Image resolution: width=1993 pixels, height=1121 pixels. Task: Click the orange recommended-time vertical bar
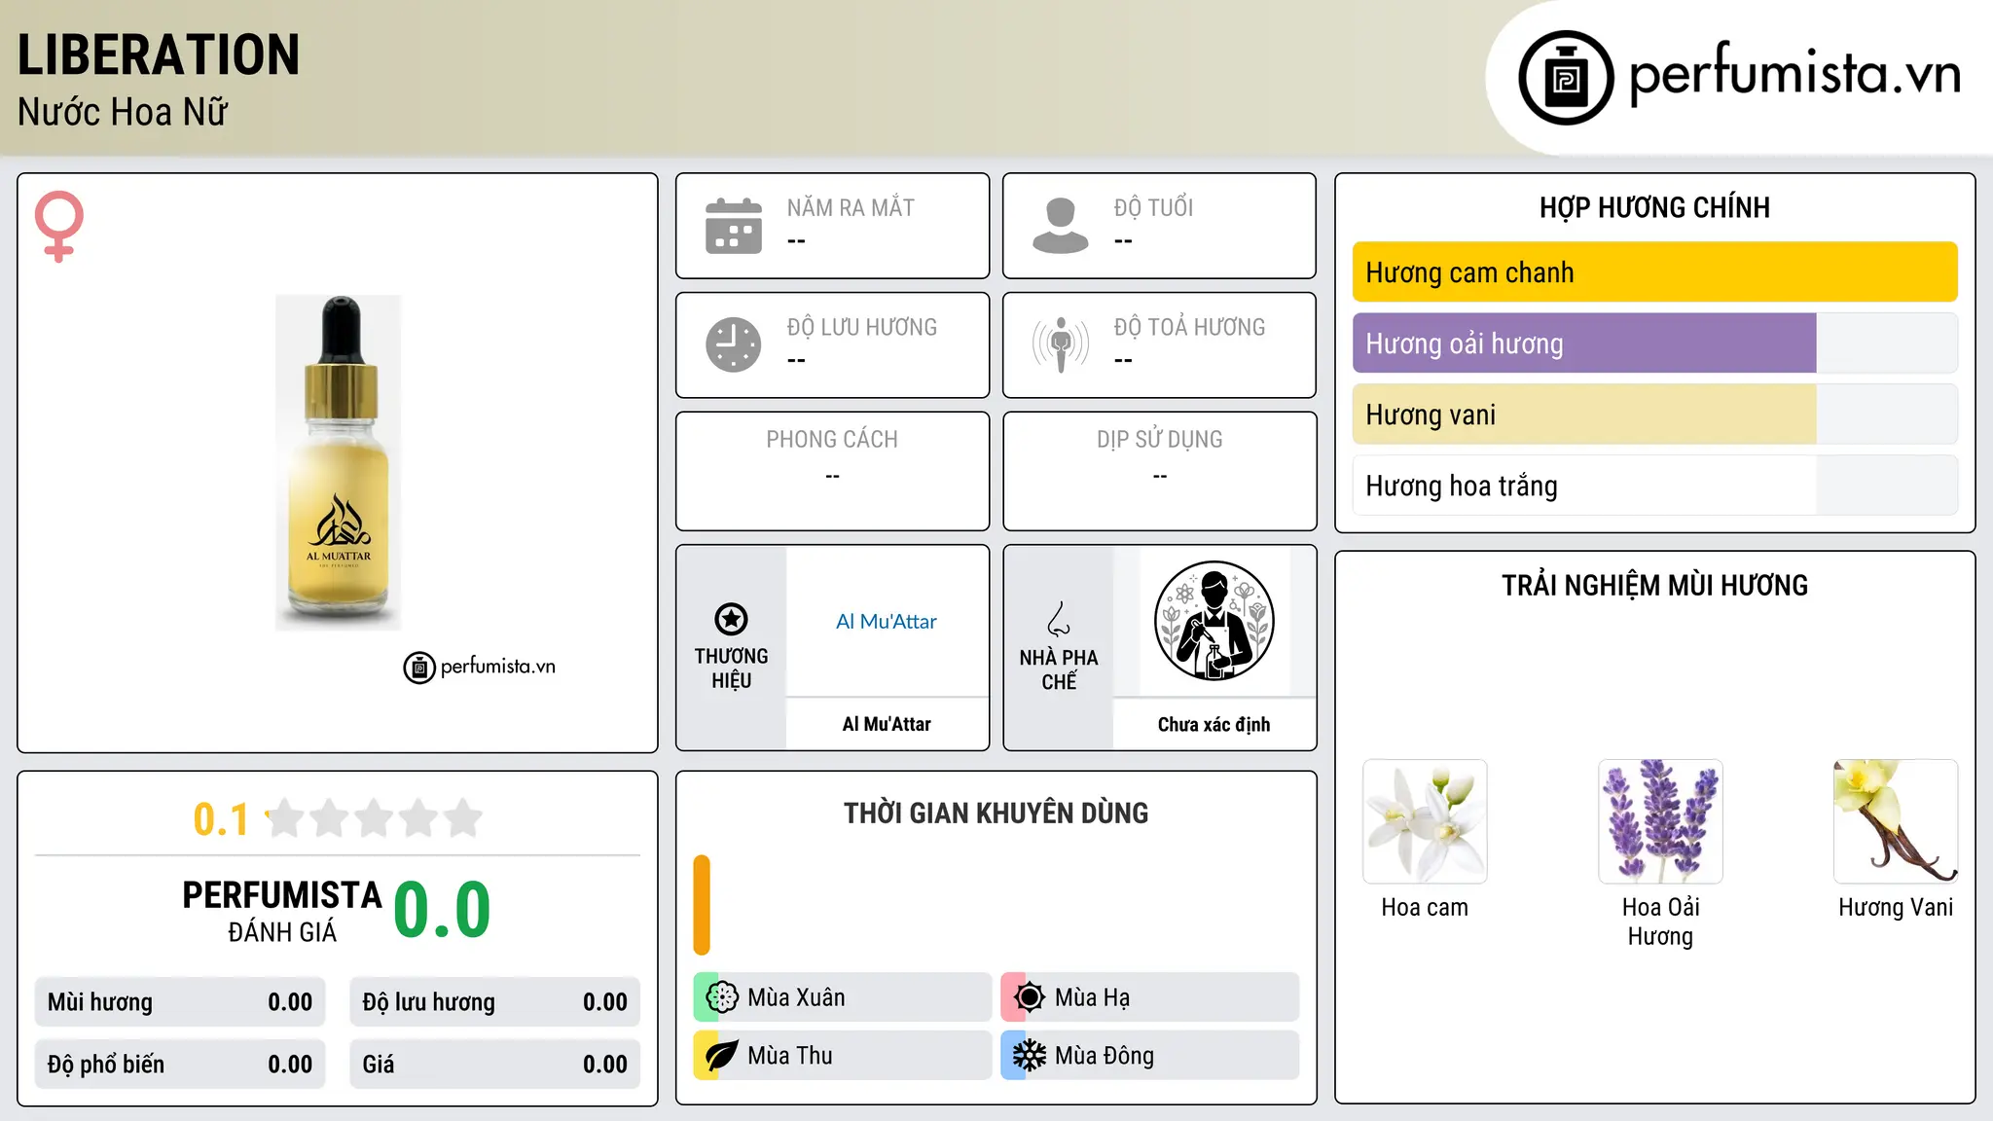point(702,905)
